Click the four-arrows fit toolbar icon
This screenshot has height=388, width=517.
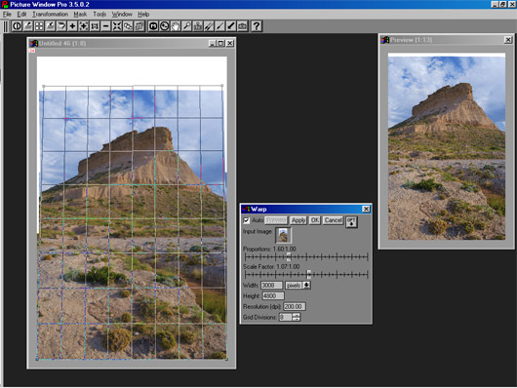click(117, 26)
